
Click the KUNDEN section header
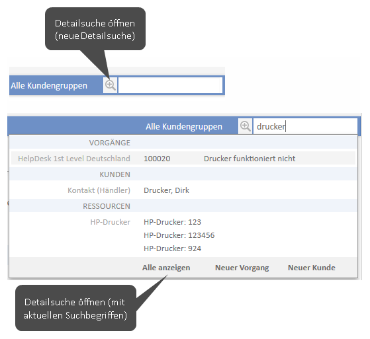coord(115,174)
